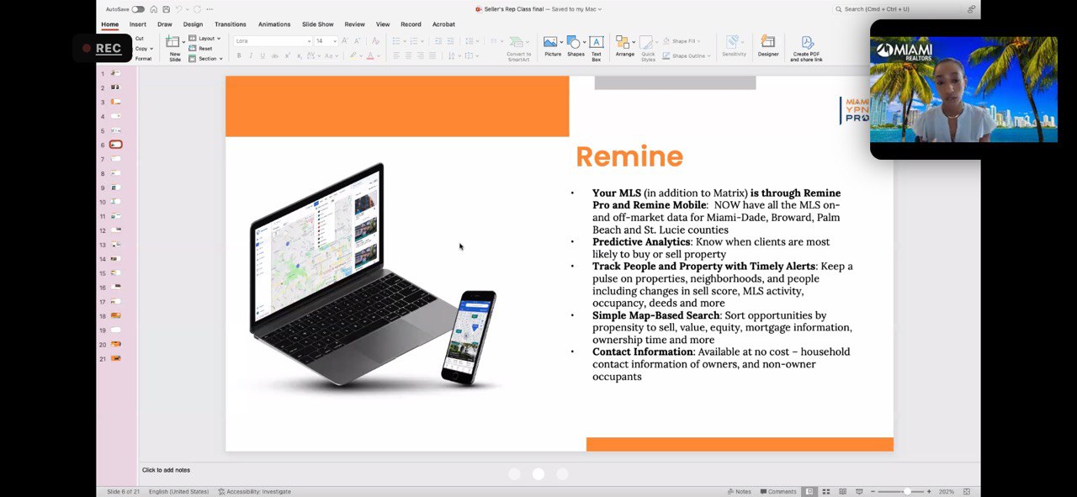Switch to slide sorter view
The width and height of the screenshot is (1077, 497).
(x=826, y=491)
